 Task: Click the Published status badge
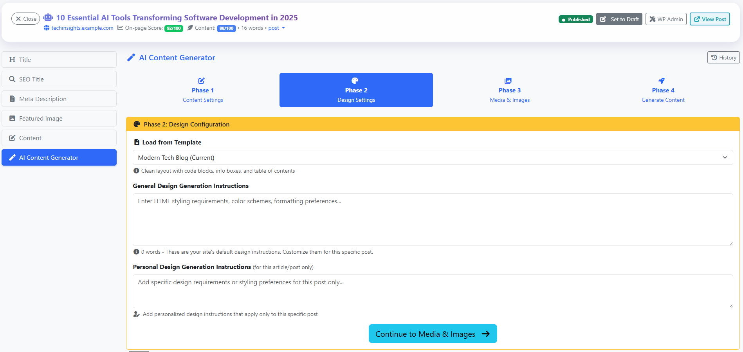tap(576, 19)
